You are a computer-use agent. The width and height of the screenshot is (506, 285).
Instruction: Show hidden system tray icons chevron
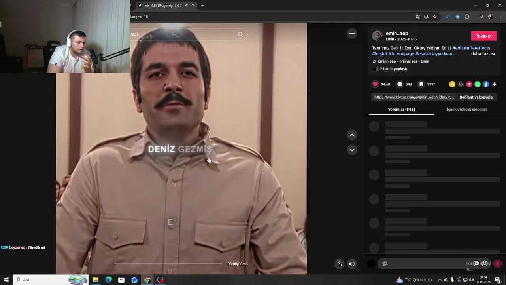(x=440, y=280)
